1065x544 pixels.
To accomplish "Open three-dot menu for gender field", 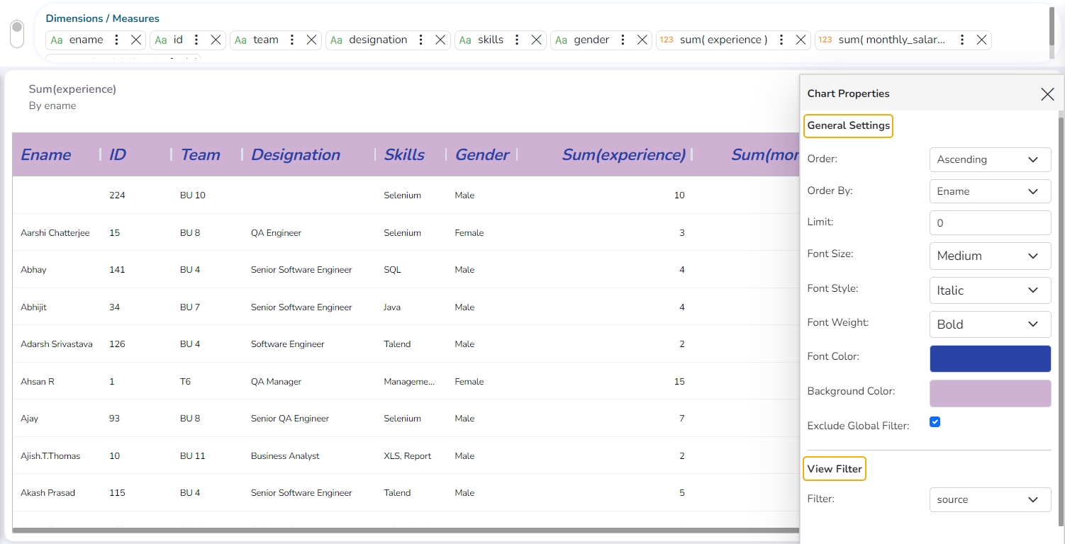I will 623,40.
